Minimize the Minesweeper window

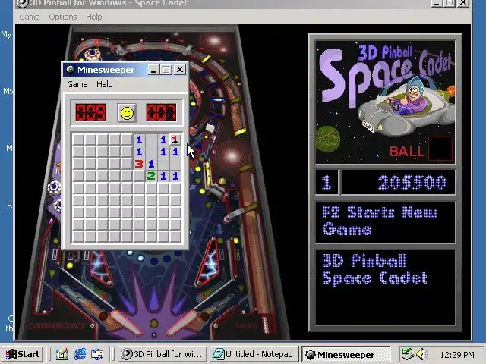click(153, 70)
